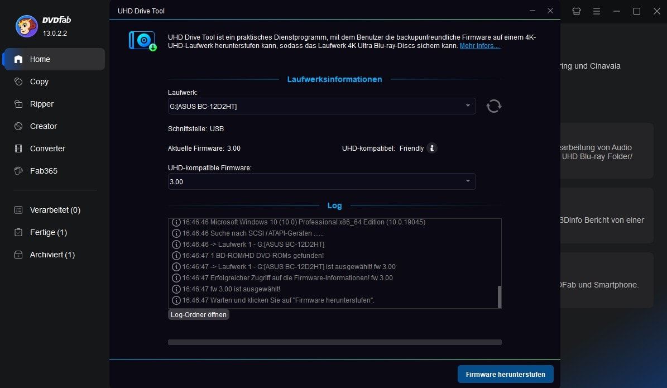Click the Ripper icon in sidebar

(x=18, y=104)
